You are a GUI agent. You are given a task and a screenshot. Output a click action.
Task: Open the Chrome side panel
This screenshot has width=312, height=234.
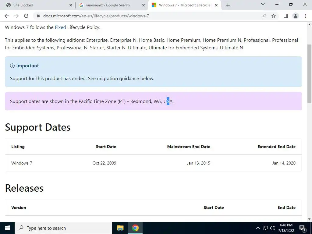[286, 16]
